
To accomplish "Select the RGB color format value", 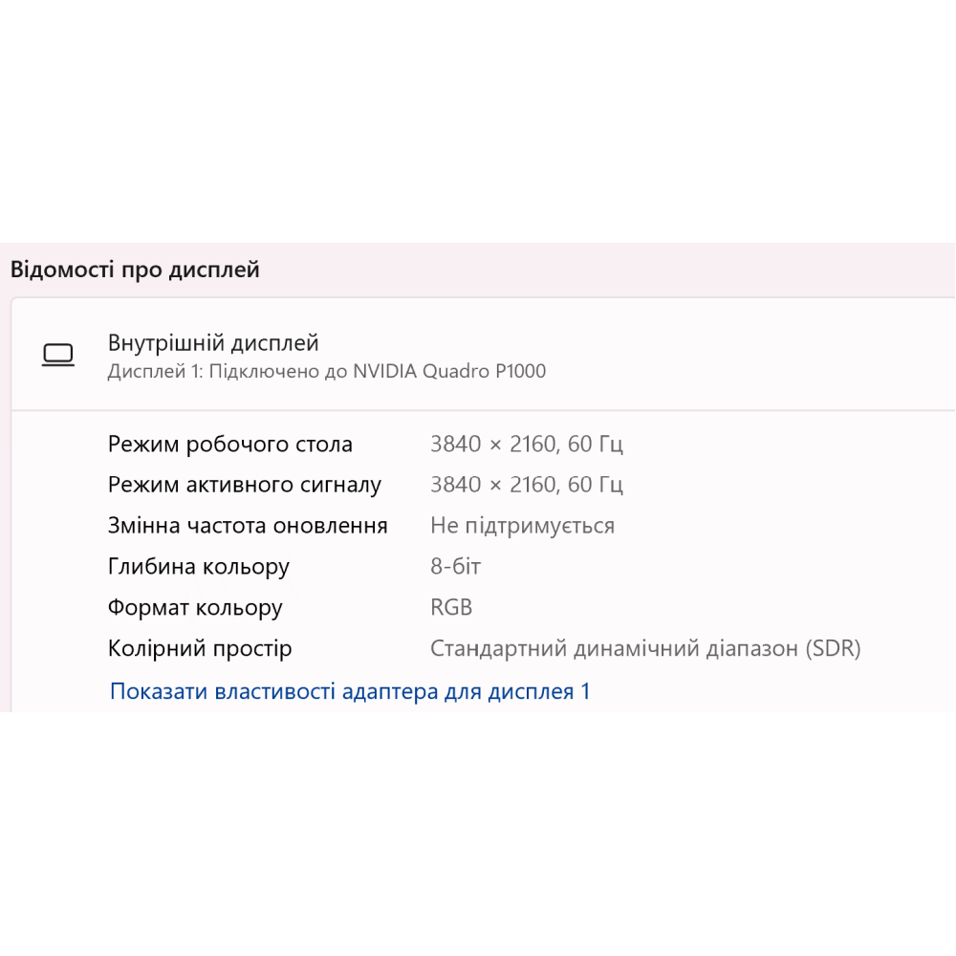I will [x=450, y=607].
